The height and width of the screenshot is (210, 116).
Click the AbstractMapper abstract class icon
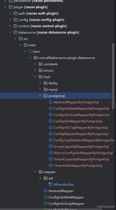[x=46, y=191]
